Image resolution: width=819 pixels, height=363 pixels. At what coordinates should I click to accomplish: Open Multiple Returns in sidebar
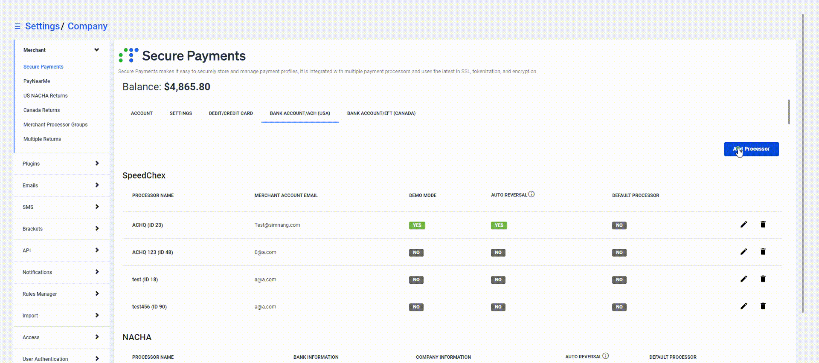[42, 139]
